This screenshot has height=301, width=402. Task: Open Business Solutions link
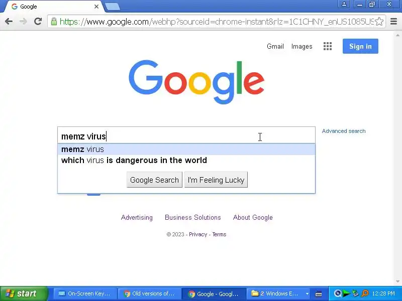[193, 217]
